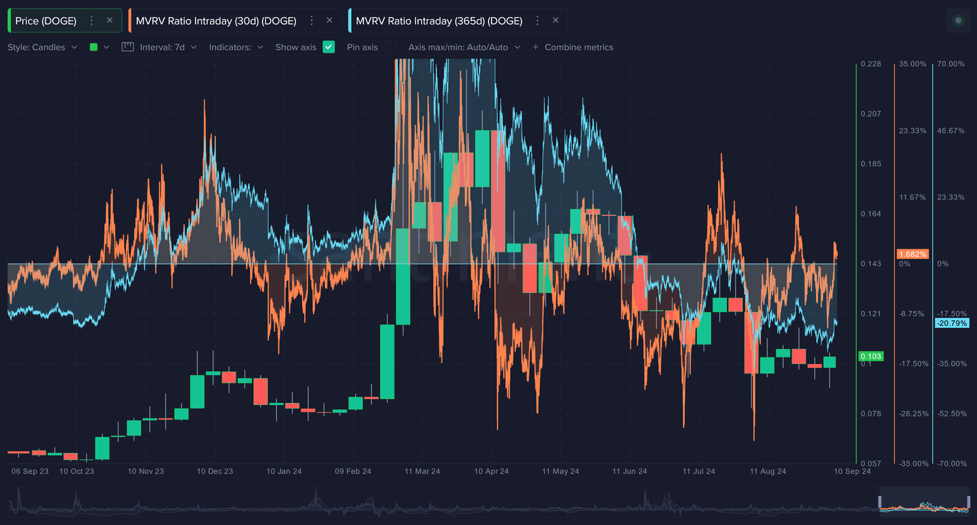Open Axis max/min Auto/Auto dropdown
The image size is (977, 525).
pyautogui.click(x=464, y=47)
